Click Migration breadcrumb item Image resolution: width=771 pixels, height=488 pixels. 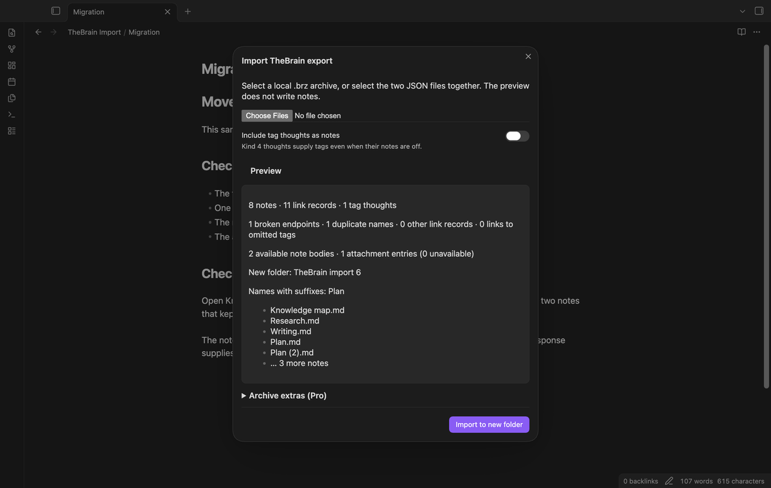click(x=144, y=32)
